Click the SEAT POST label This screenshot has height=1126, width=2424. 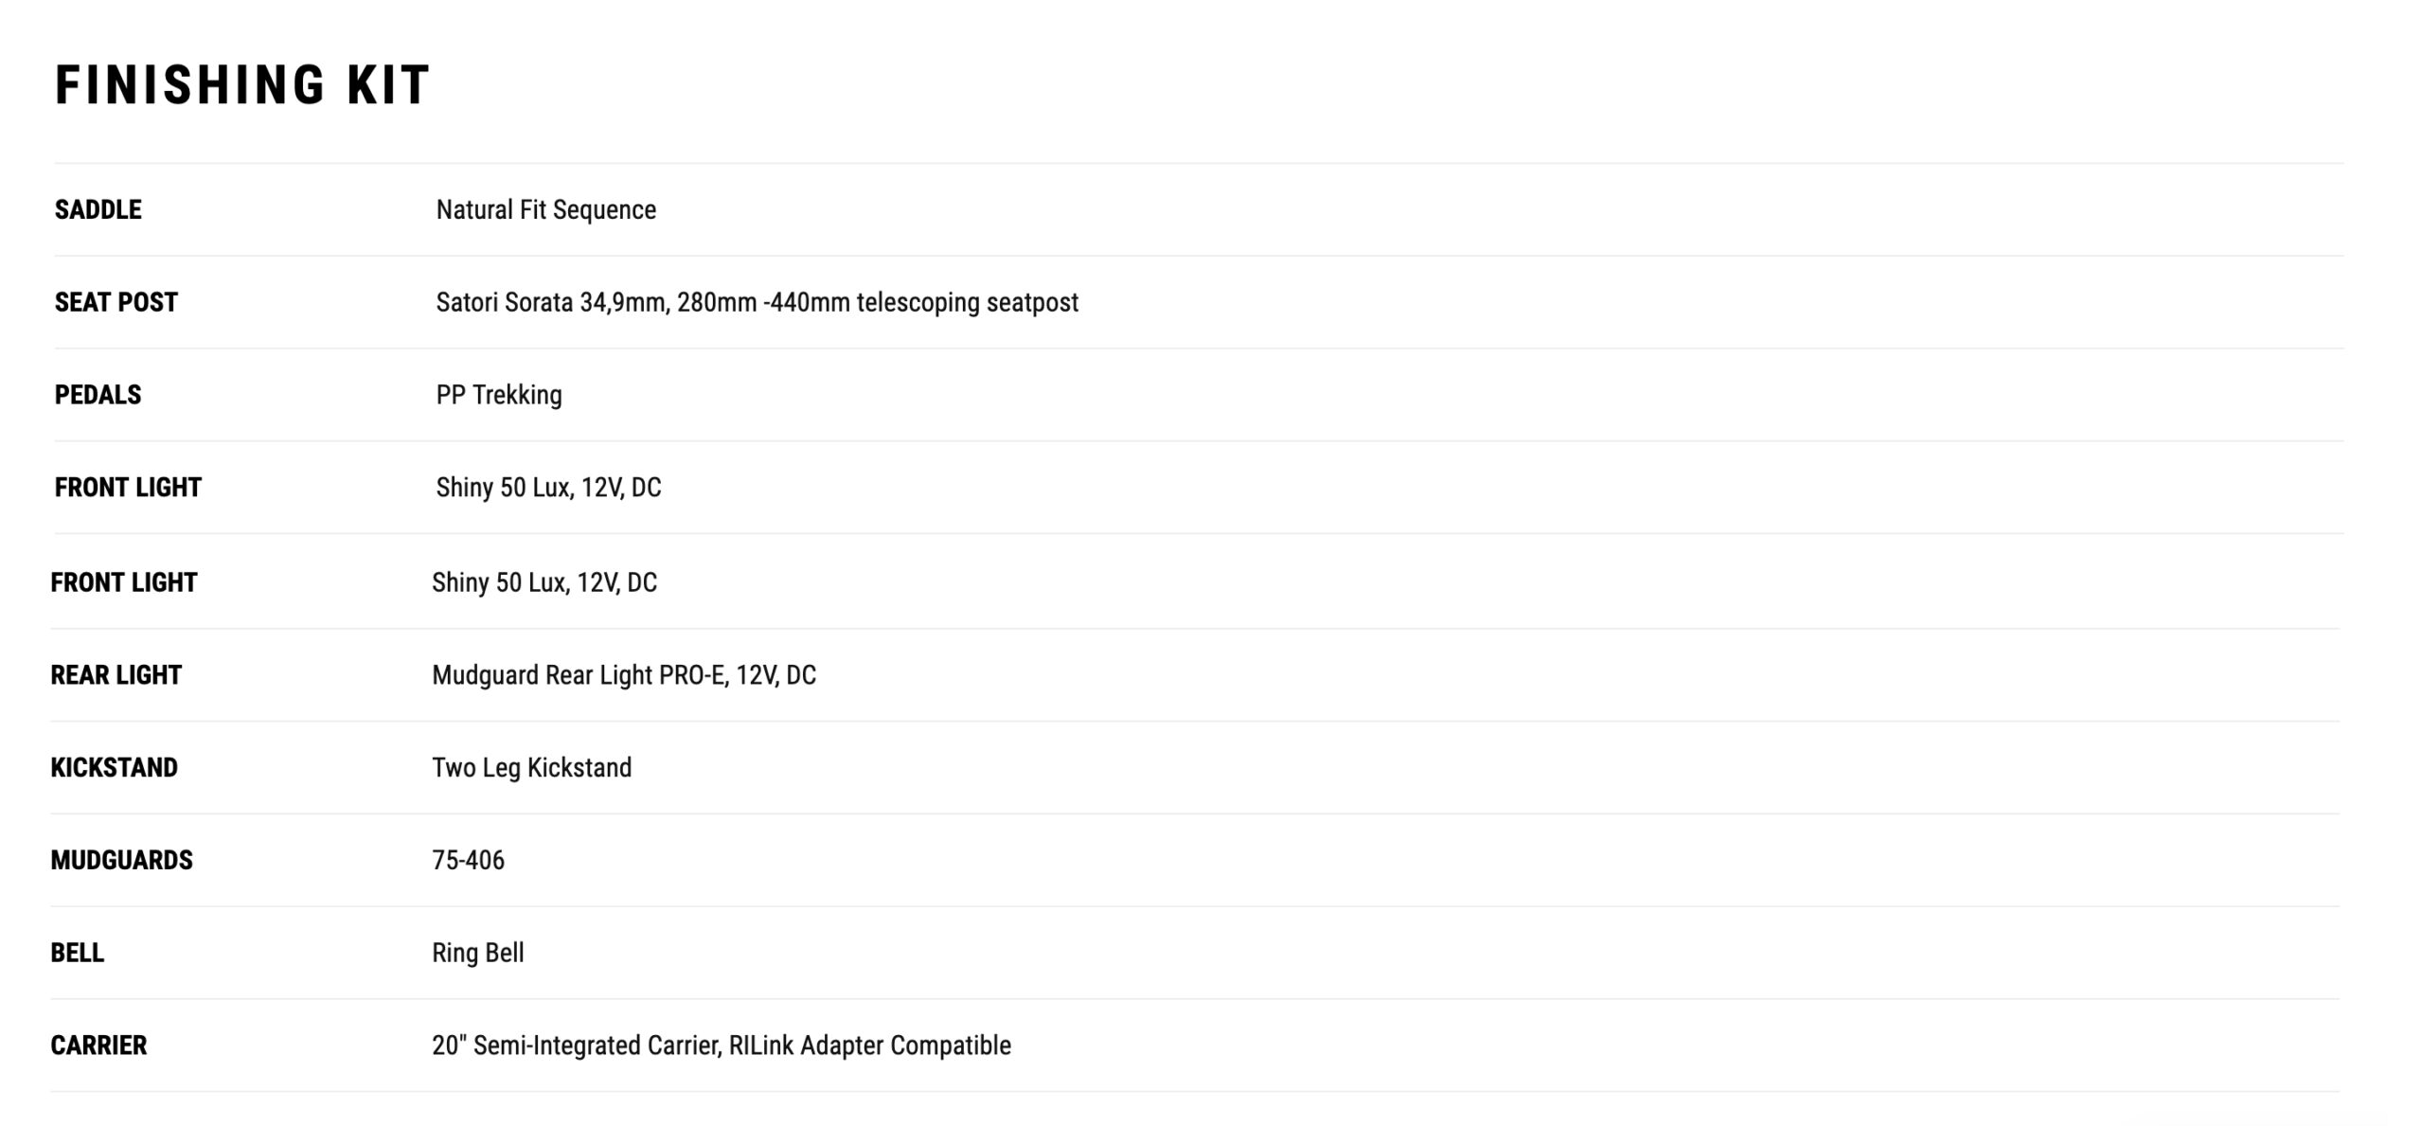pyautogui.click(x=116, y=302)
